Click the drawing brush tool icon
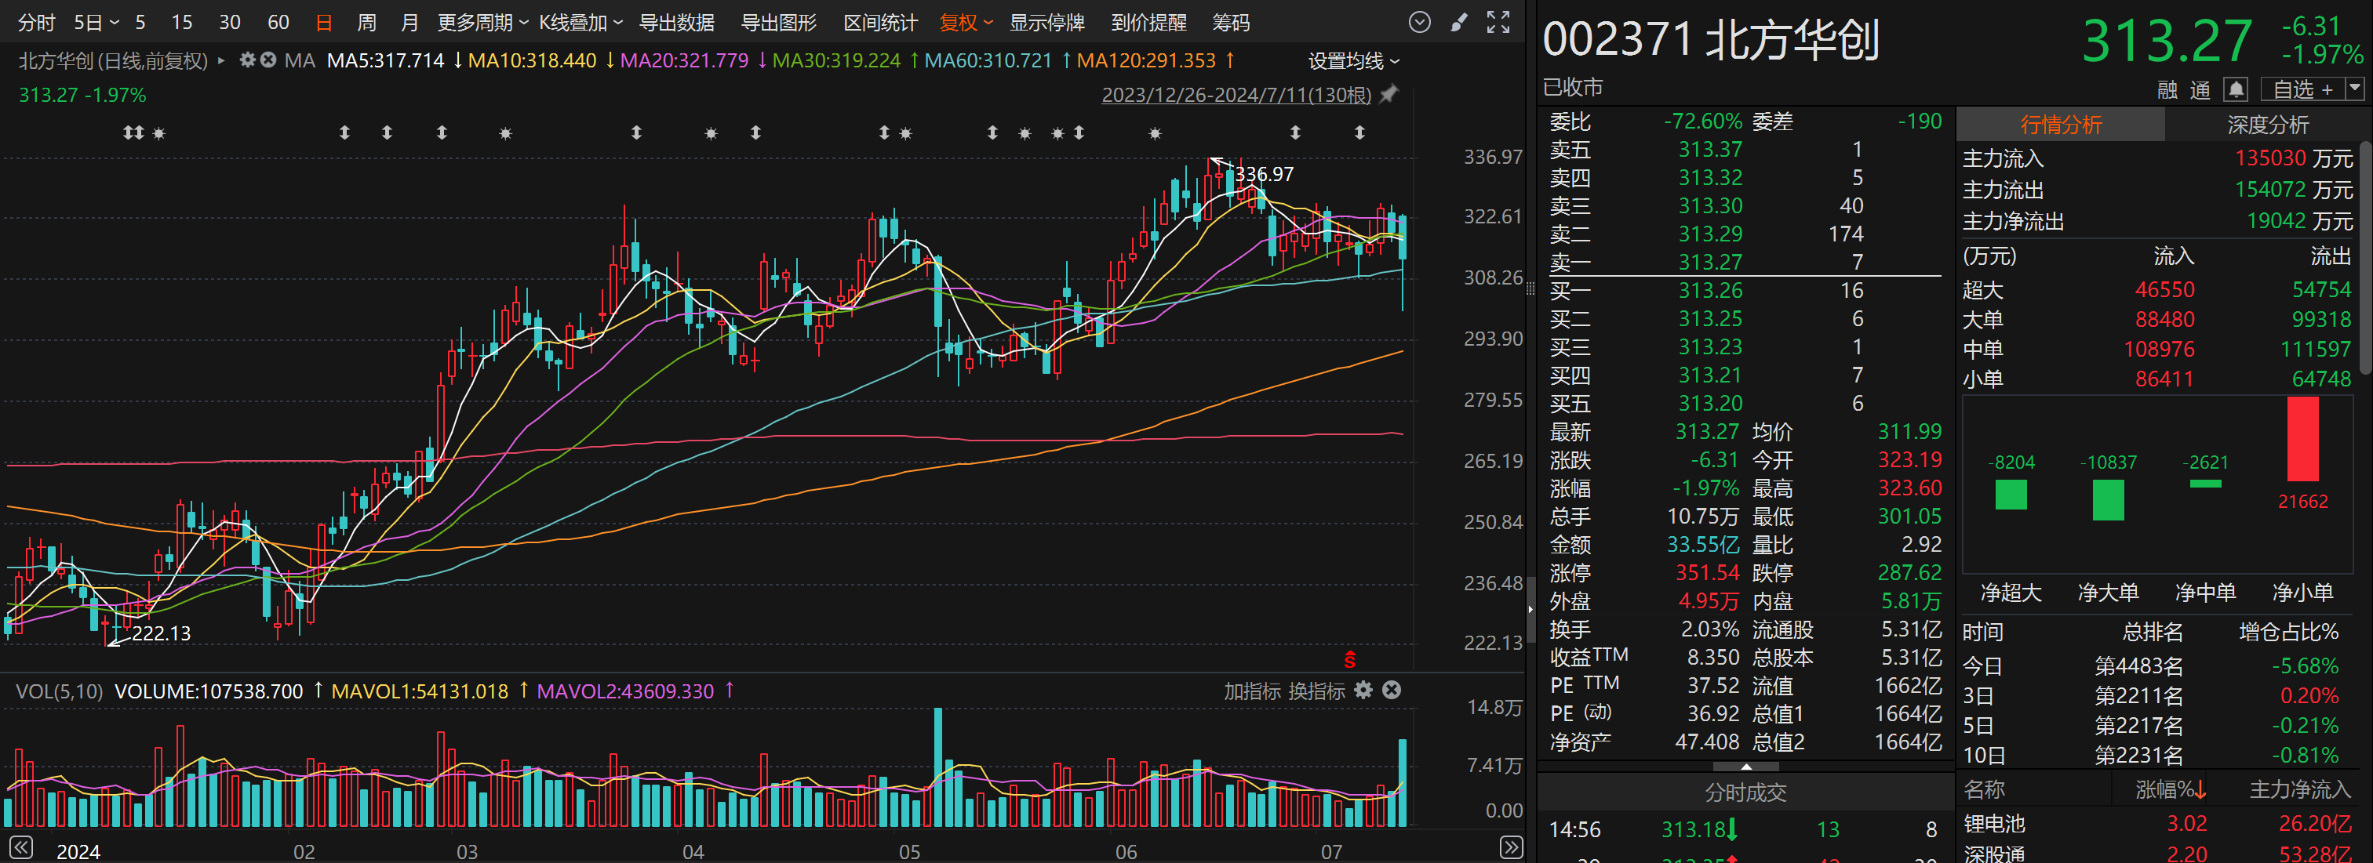The image size is (2373, 863). (x=1458, y=22)
